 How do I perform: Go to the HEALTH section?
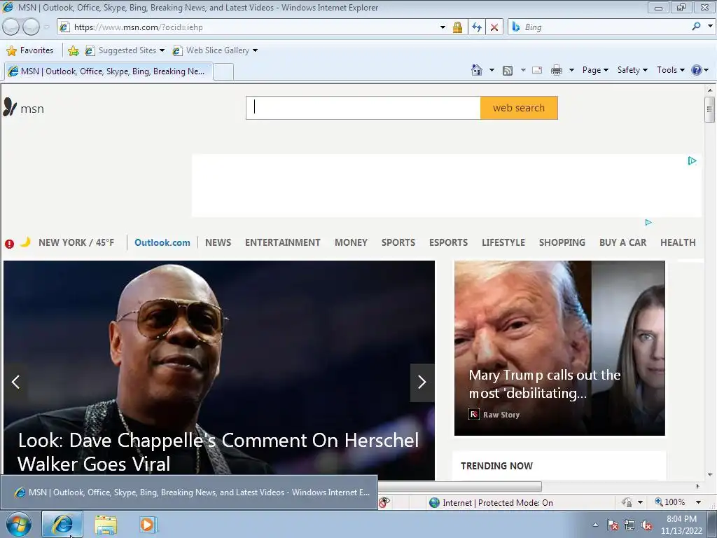[x=678, y=242]
